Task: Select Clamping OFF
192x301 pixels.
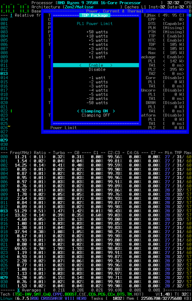Action: (96, 115)
